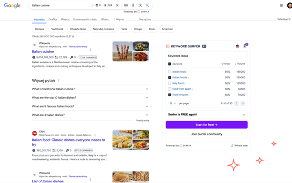Viewport: 292px width, 183px height.
Task: Open the Porównywarki miejsc tab
Action: click(85, 19)
